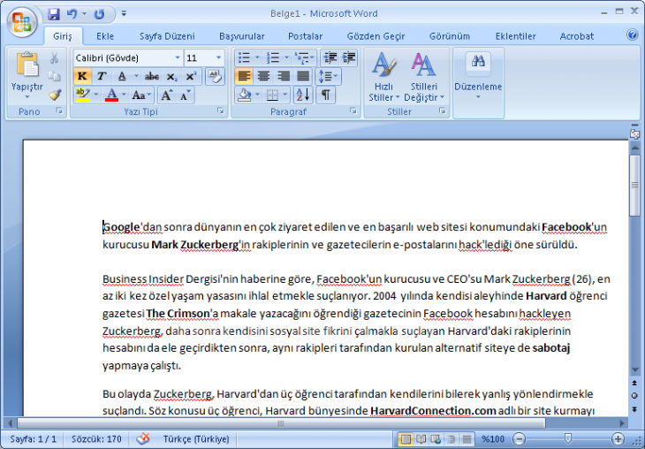
Task: Open the Yazı Tipi dialog launcher
Action: pos(221,111)
